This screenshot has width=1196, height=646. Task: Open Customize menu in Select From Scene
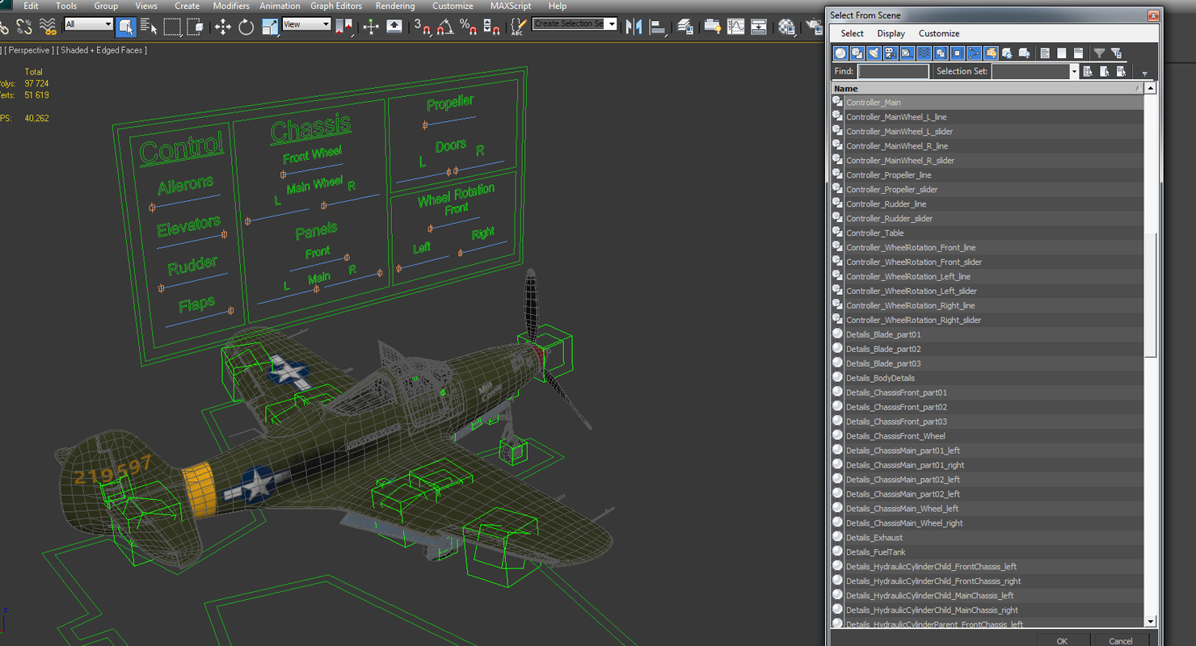click(939, 33)
